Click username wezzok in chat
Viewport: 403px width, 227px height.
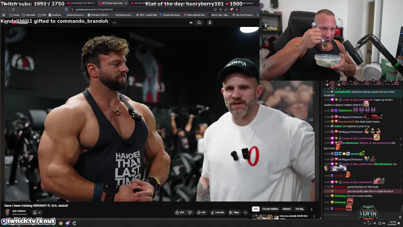click(354, 154)
